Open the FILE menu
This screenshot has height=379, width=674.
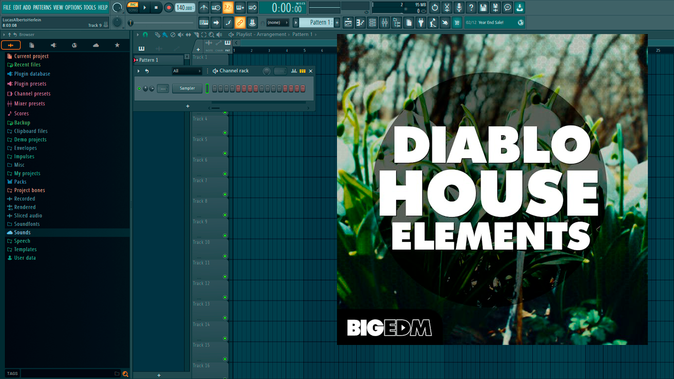click(x=7, y=7)
